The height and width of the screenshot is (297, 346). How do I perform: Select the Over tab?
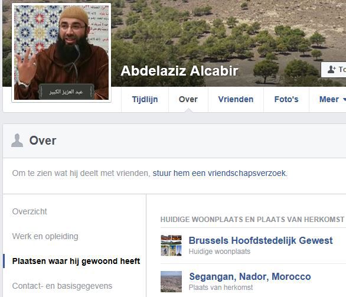tap(188, 99)
